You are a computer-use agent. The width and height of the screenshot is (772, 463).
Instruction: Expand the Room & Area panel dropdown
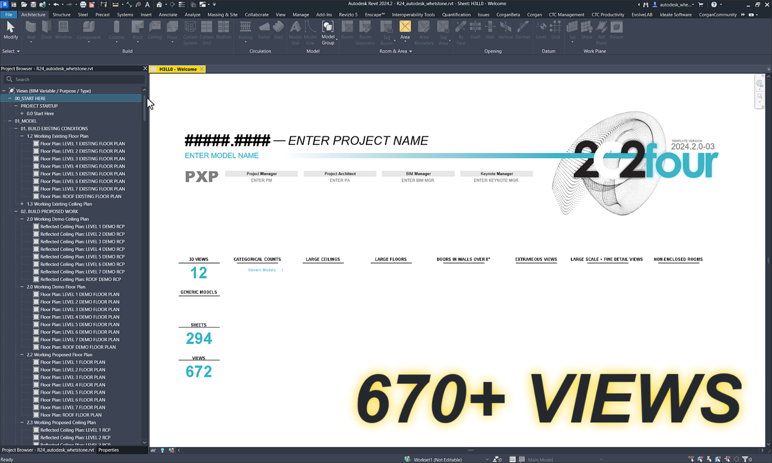pos(396,51)
